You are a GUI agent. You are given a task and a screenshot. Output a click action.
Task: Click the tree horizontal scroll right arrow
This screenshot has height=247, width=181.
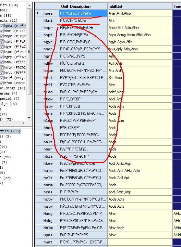click(x=24, y=123)
